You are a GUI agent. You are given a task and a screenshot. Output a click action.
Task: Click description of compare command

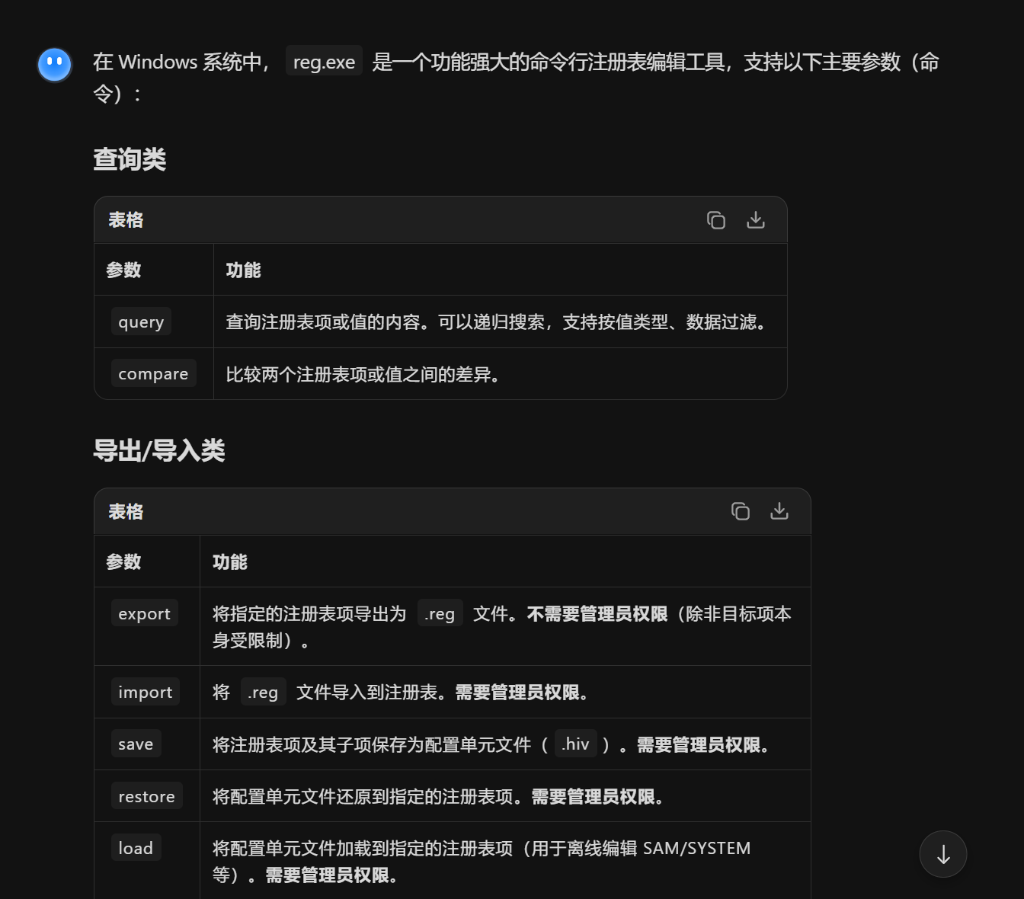pyautogui.click(x=363, y=374)
